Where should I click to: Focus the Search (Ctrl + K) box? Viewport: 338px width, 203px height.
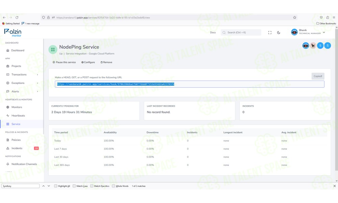(x=241, y=32)
